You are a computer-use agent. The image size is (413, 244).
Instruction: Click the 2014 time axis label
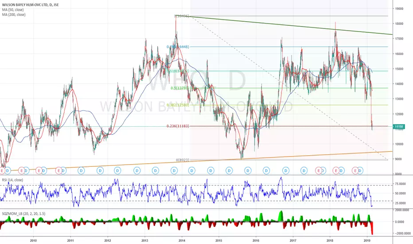click(x=182, y=240)
